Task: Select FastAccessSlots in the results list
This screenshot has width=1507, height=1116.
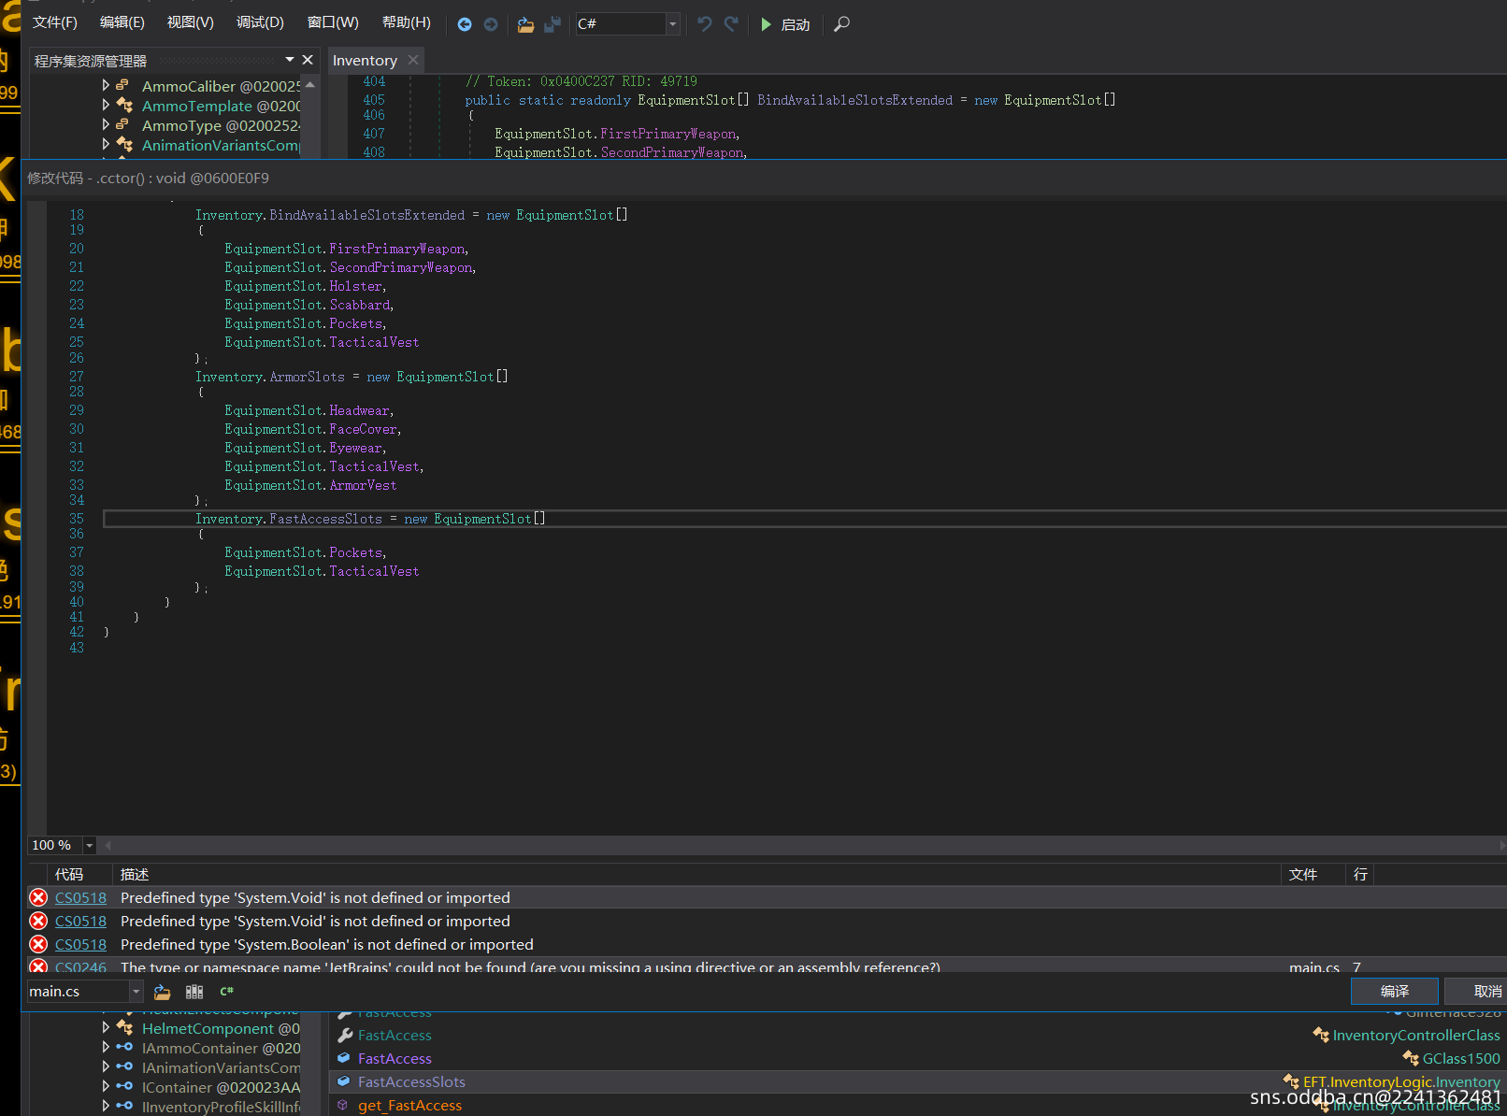Action: pyautogui.click(x=411, y=1081)
